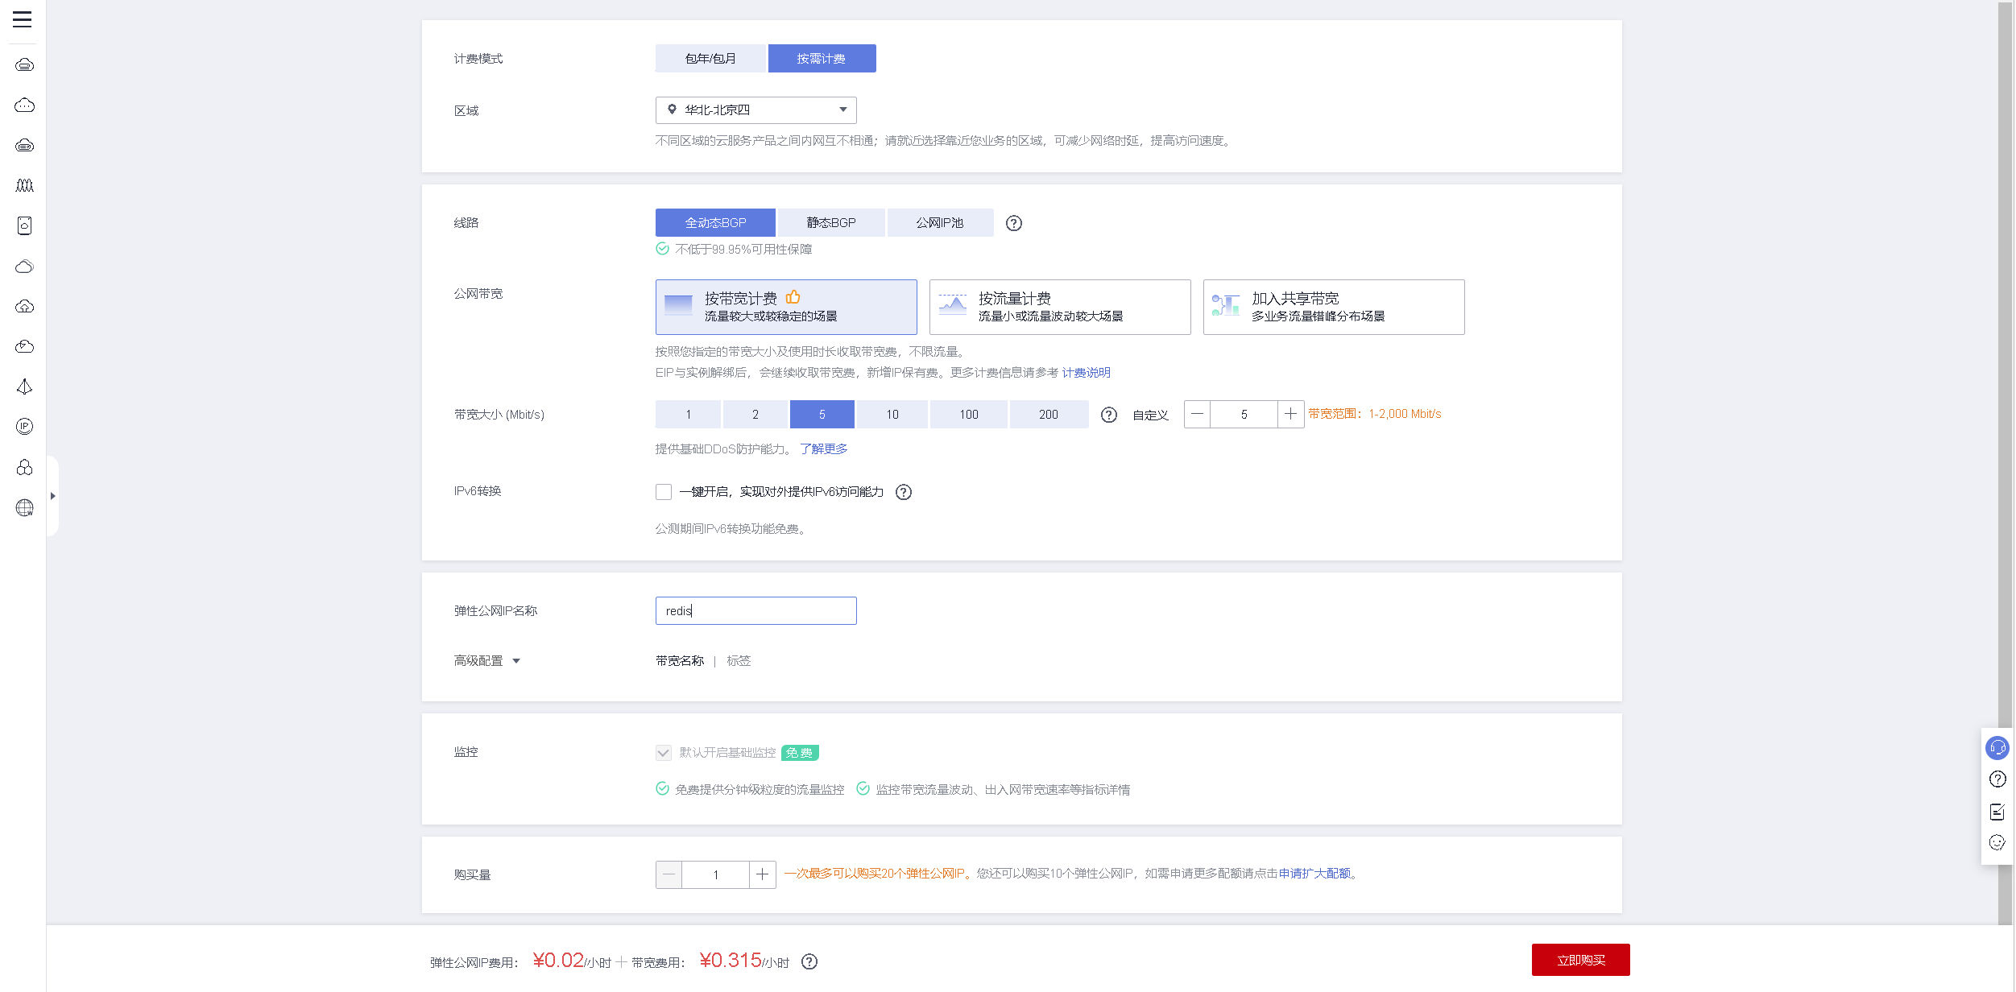The height and width of the screenshot is (992, 2016).
Task: Click help icon next to IPv6 option
Action: tap(904, 492)
